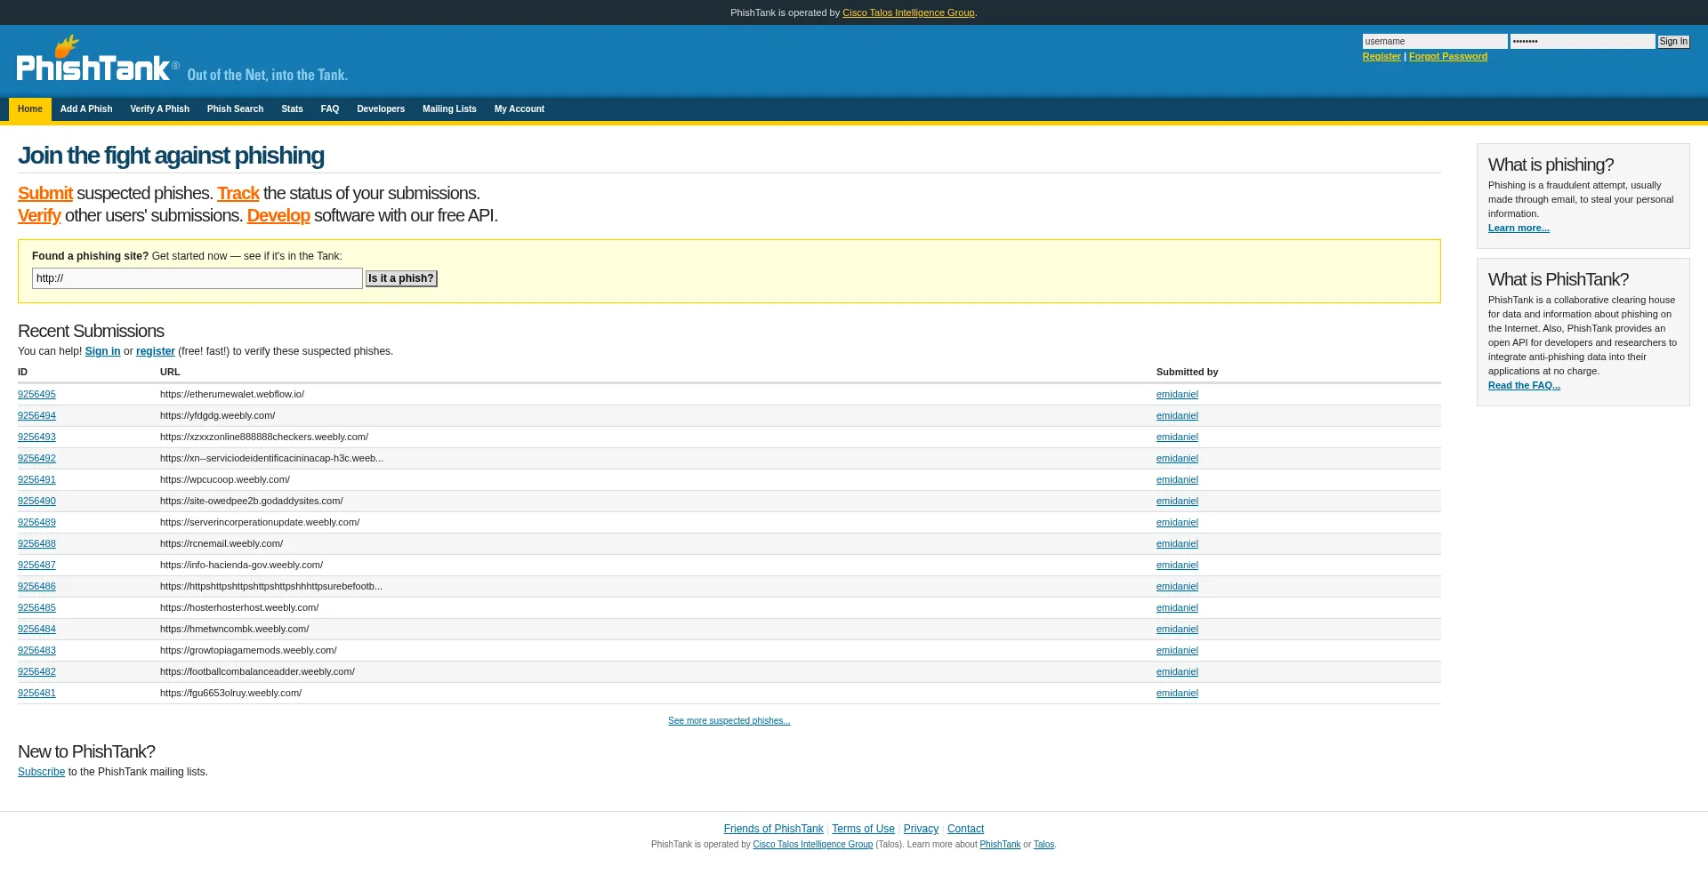The height and width of the screenshot is (883, 1708).
Task: Click Subscribe to the mailing lists
Action: pyautogui.click(x=41, y=772)
